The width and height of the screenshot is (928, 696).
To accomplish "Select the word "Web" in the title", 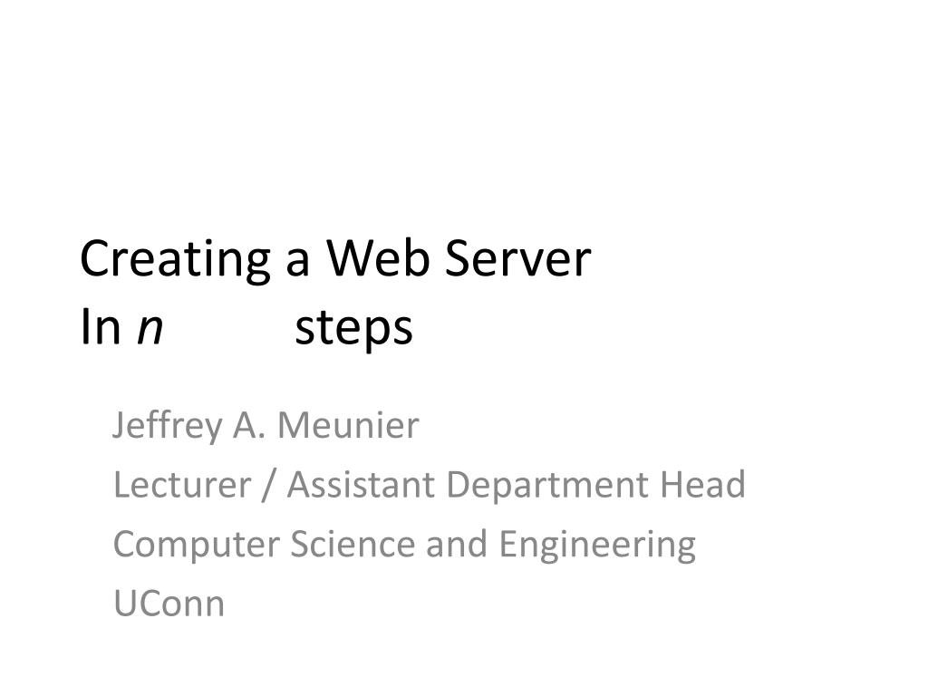I will (378, 258).
